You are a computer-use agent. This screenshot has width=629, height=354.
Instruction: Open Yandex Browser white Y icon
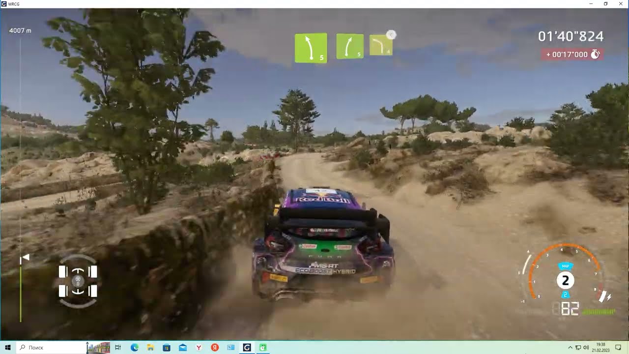(199, 347)
